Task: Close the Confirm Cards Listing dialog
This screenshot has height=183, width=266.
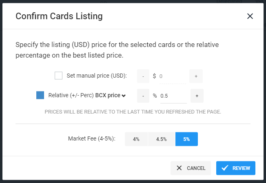Action: click(x=250, y=16)
